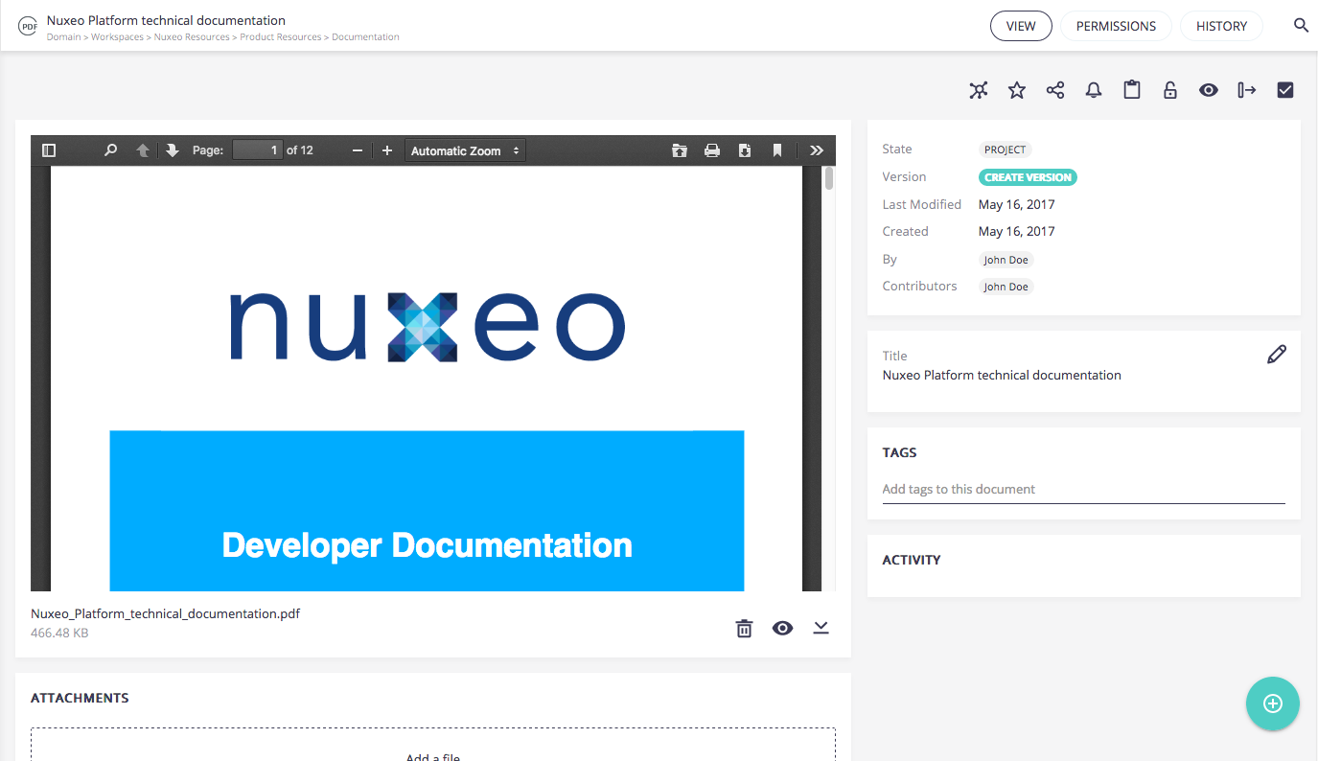Screen dimensions: 1318x761
Task: Navigate to Workspaces in the breadcrumb
Action: click(117, 37)
